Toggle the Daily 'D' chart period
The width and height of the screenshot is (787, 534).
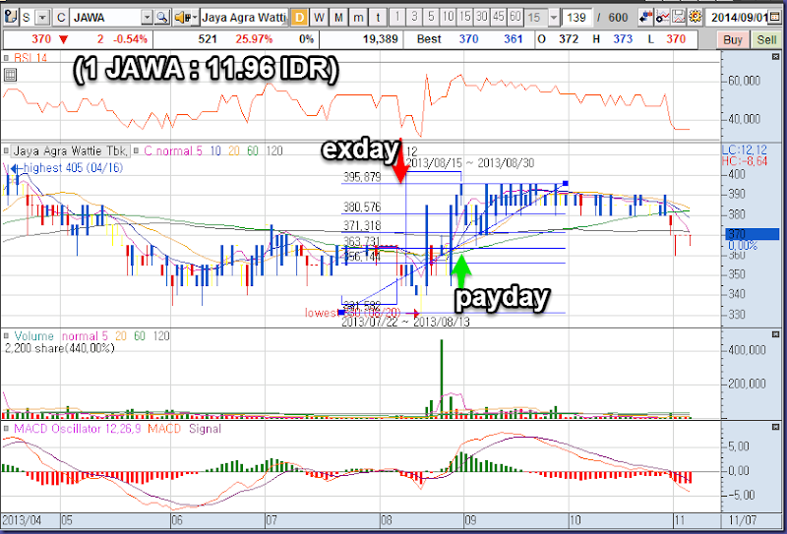point(300,18)
